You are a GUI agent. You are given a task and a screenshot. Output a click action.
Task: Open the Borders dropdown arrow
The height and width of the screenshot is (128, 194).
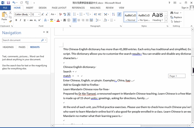tap(115, 20)
